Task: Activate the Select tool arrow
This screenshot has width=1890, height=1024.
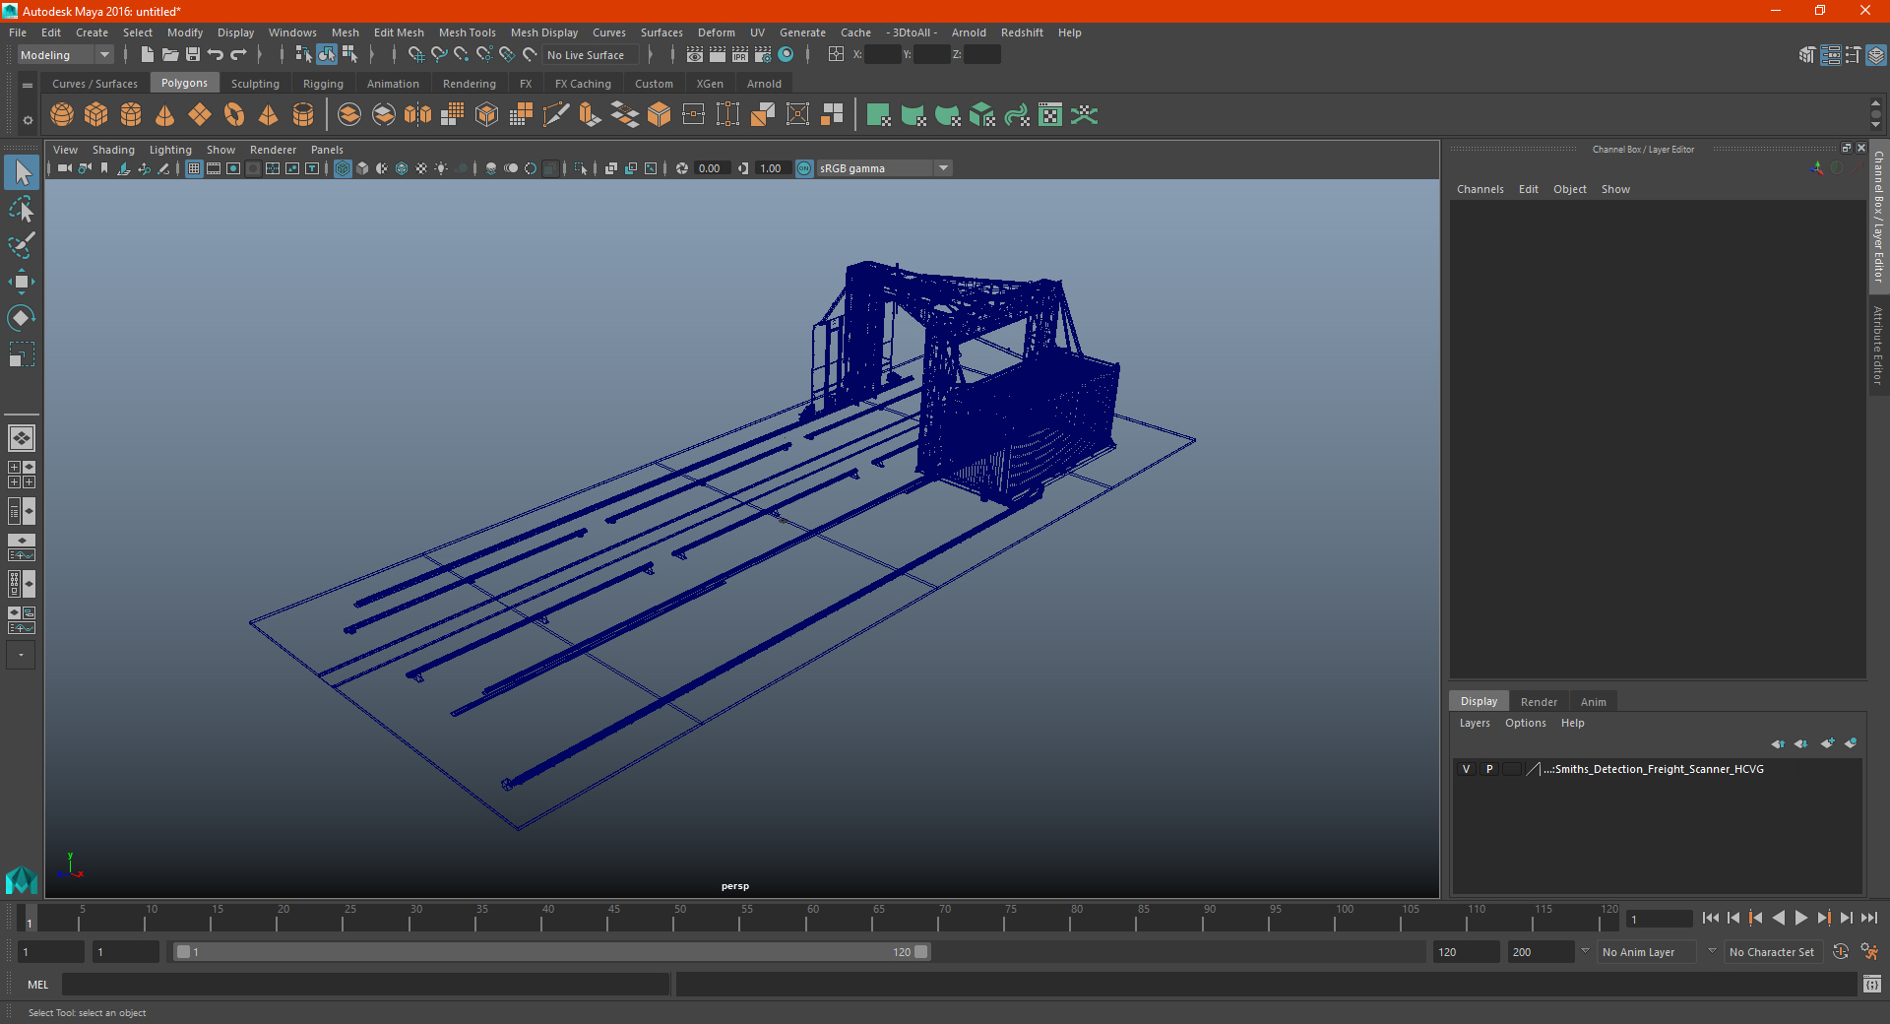Action: [22, 173]
